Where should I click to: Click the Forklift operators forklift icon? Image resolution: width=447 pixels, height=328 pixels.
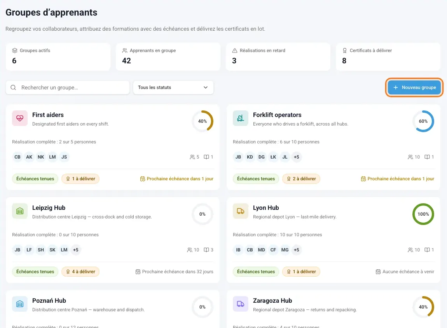click(x=241, y=118)
